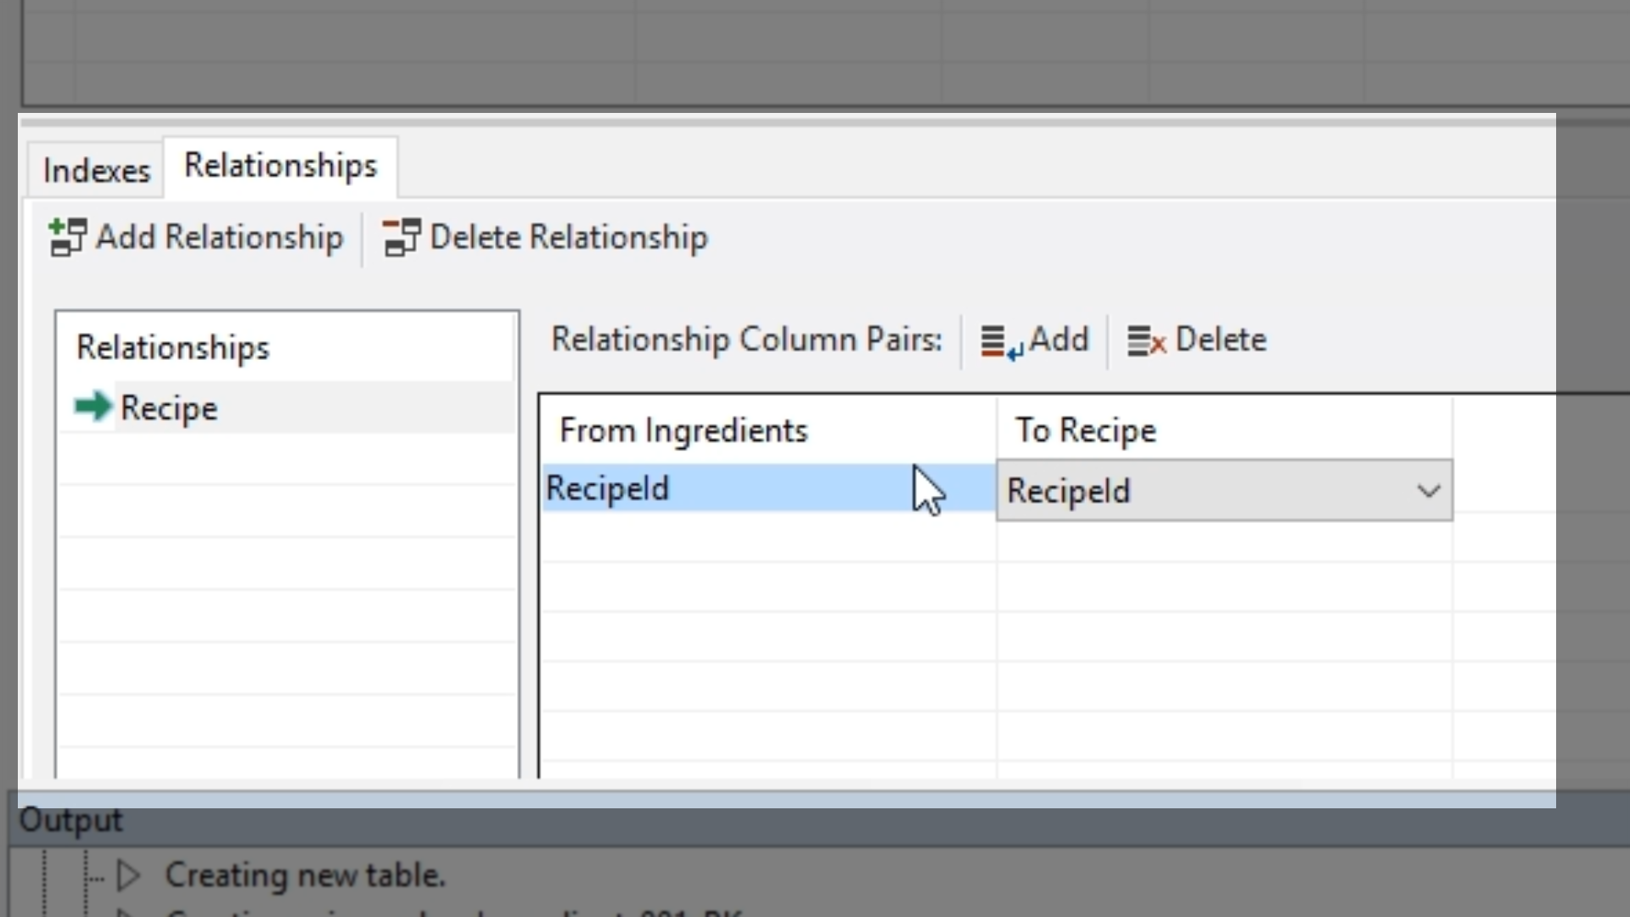The width and height of the screenshot is (1630, 917).
Task: Click the Add Relationship icon
Action: [67, 237]
